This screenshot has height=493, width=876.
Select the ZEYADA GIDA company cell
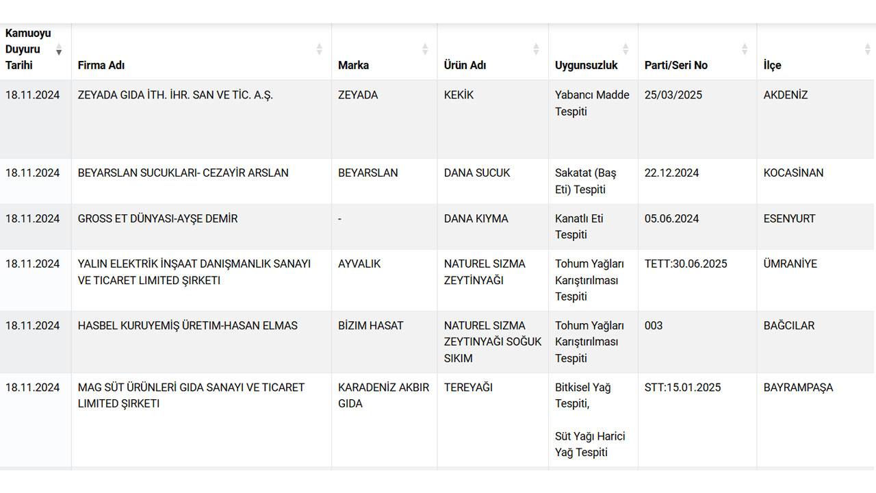pos(175,95)
